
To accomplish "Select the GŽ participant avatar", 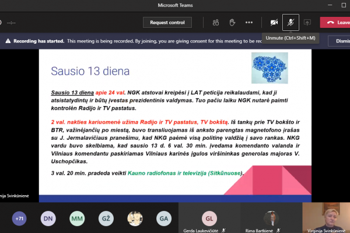I will 106,218.
